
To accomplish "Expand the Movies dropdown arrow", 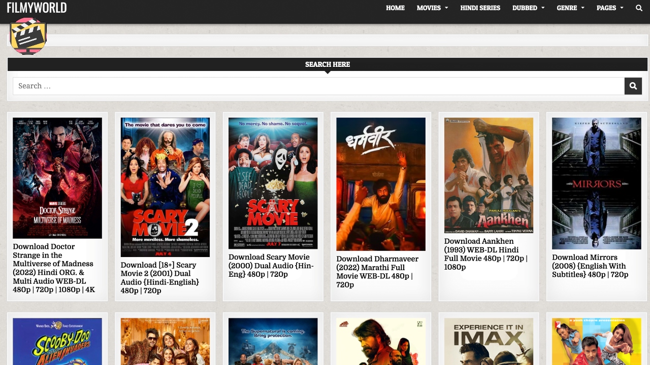I will (446, 8).
